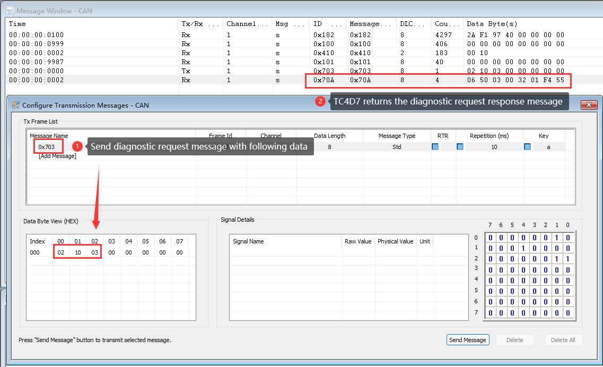Click the Send Message button
Image resolution: width=603 pixels, height=367 pixels.
(x=467, y=340)
